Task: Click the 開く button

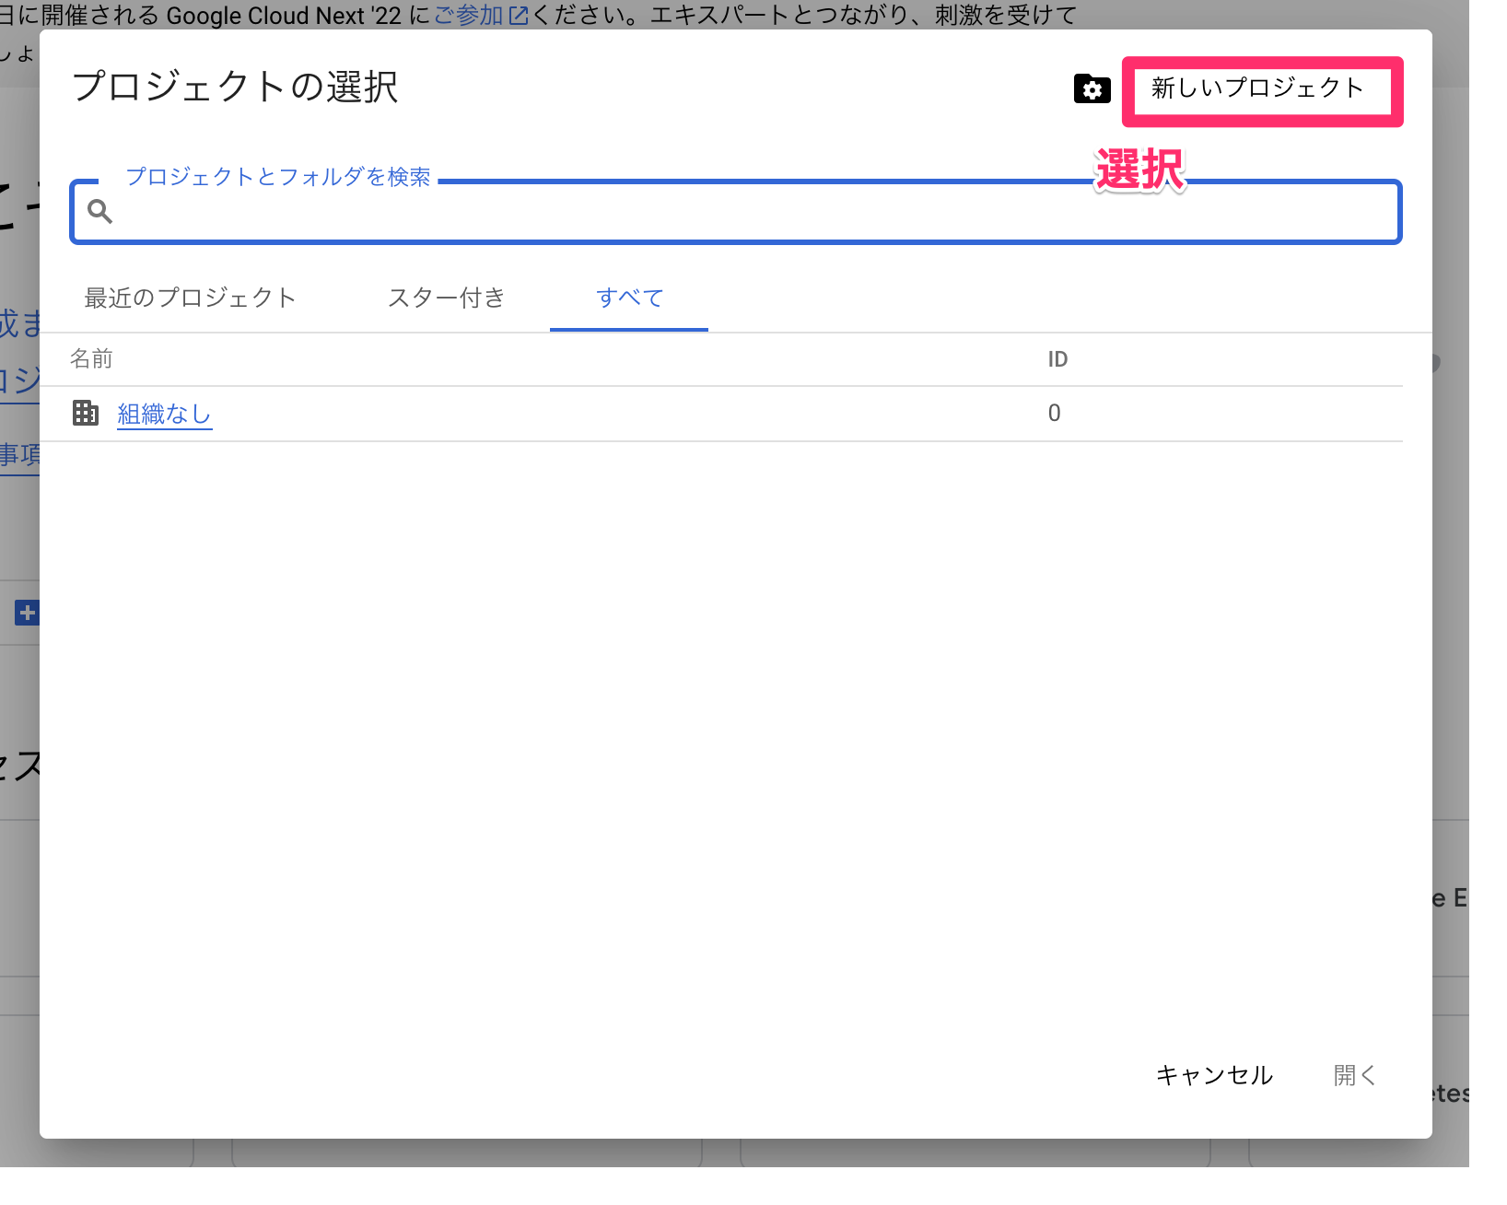Action: pos(1354,1075)
